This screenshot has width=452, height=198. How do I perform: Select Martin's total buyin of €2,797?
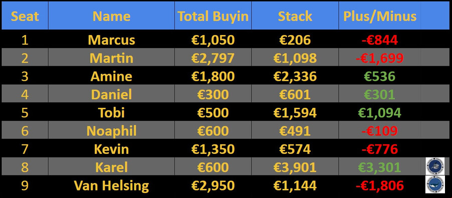pyautogui.click(x=213, y=58)
